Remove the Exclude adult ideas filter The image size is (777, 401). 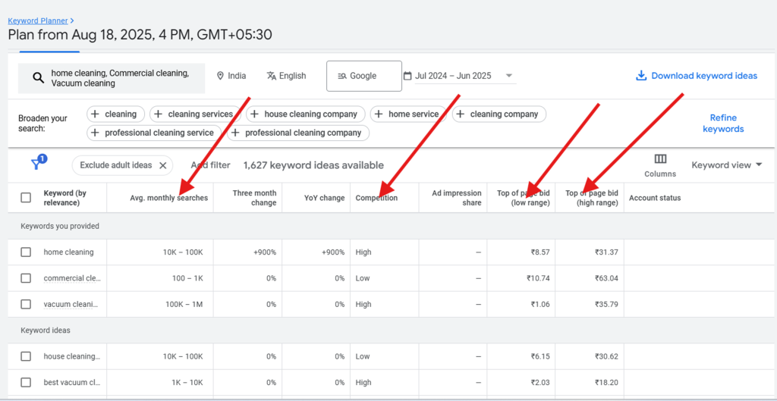pyautogui.click(x=162, y=165)
